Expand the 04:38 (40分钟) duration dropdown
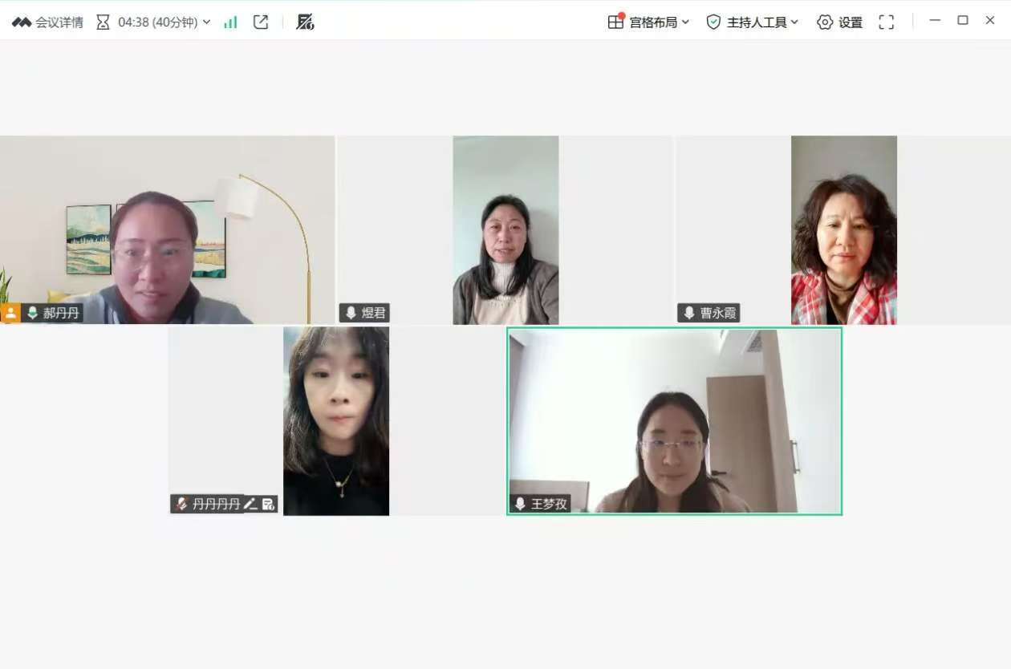This screenshot has width=1011, height=669. click(206, 22)
